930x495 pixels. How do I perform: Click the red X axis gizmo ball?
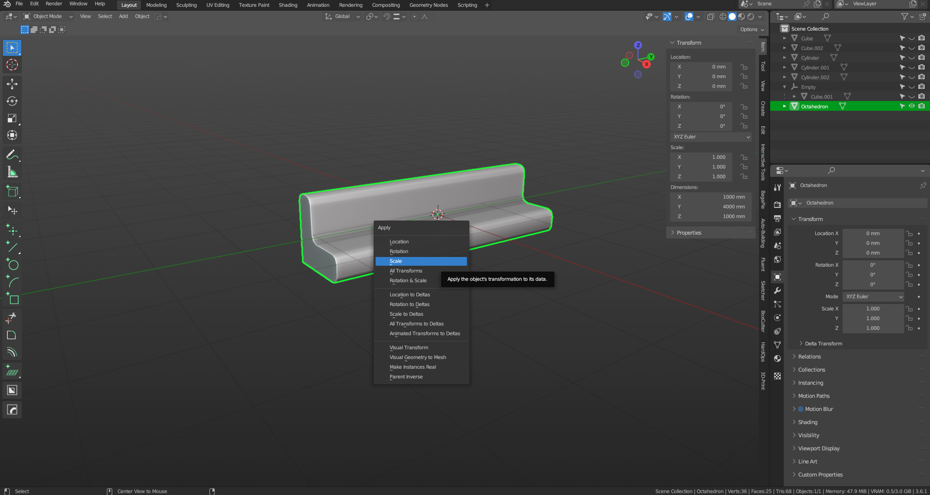coord(647,64)
